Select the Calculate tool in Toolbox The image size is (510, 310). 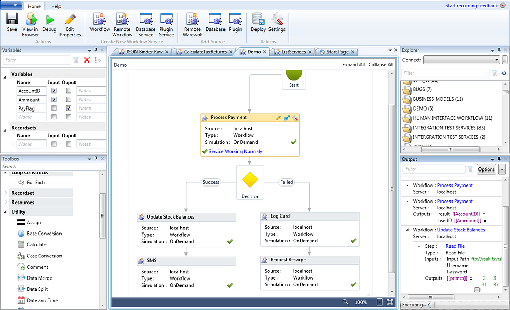(x=36, y=245)
